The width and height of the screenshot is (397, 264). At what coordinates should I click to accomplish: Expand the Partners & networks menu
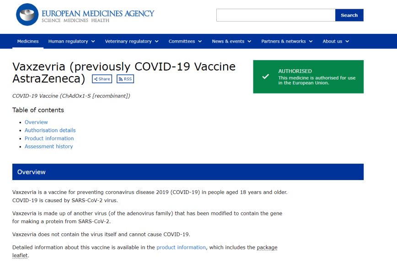pos(287,41)
